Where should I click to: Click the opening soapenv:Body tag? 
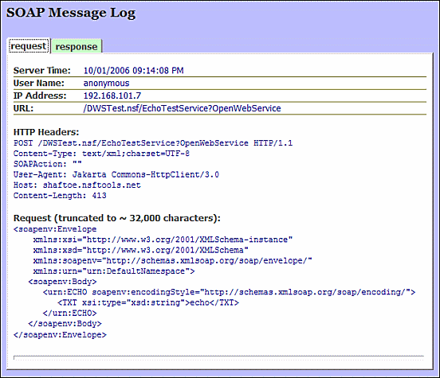click(62, 282)
